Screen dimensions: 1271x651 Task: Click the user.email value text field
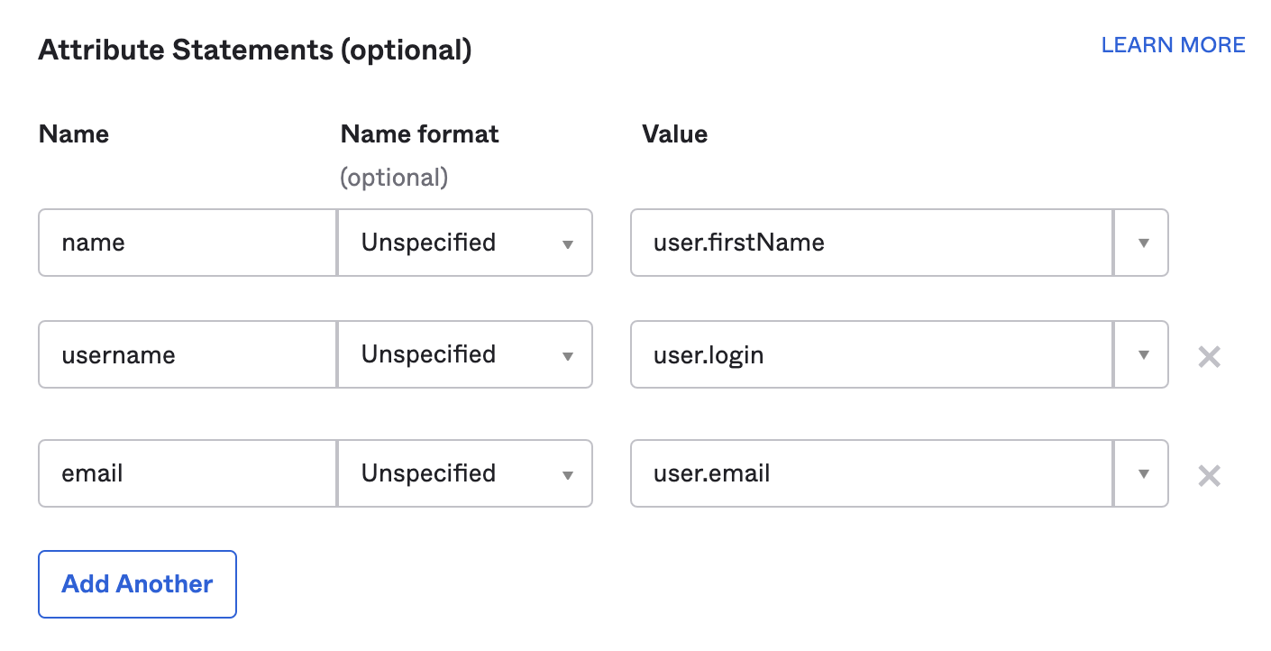(x=871, y=473)
